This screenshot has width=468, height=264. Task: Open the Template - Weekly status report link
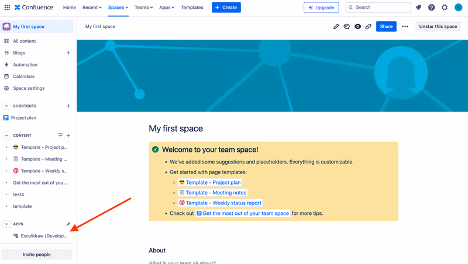[221, 203]
